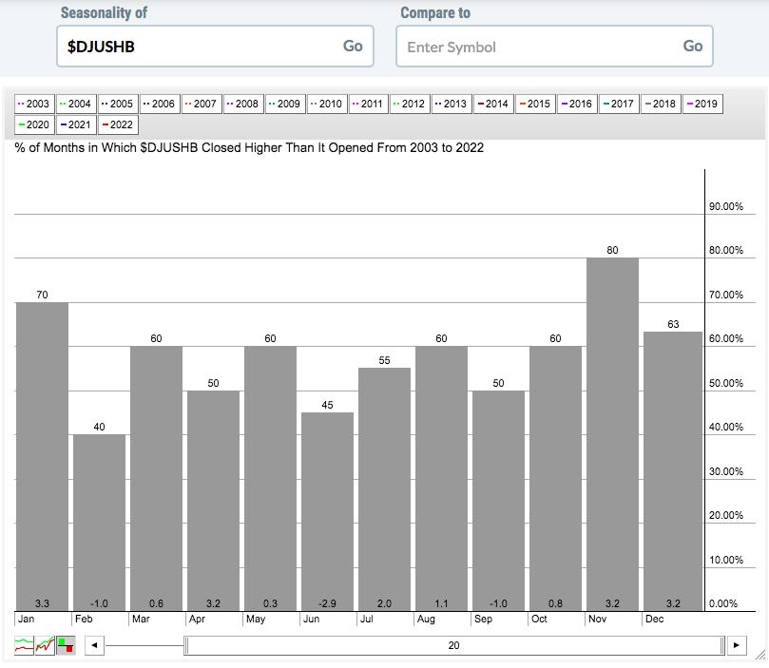
Task: Click the left scroll arrow
Action: [93, 646]
